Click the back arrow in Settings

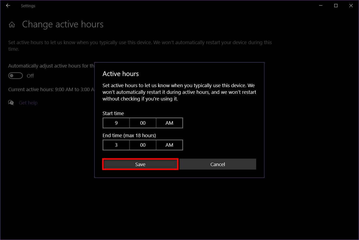[8, 6]
